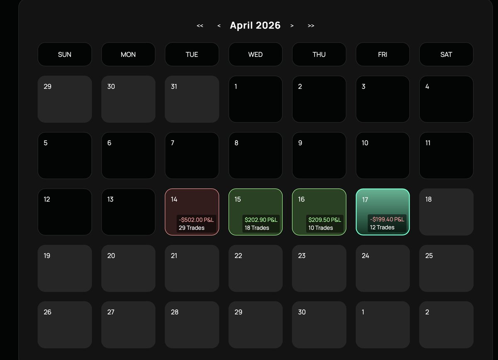498x360 pixels.
Task: Go to previous year with << arrow
Action: pyautogui.click(x=200, y=26)
